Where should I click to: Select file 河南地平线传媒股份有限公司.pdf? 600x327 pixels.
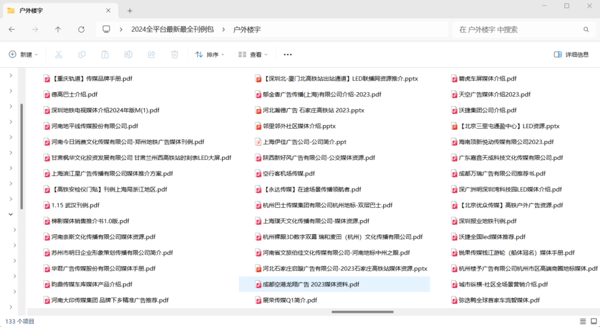coord(91,126)
